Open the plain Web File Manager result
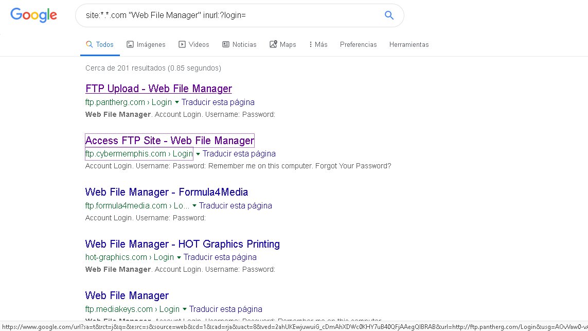The width and height of the screenshot is (588, 331). click(127, 295)
